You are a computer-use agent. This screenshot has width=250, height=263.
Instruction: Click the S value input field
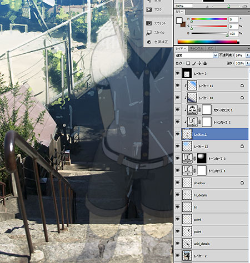pos(233,27)
